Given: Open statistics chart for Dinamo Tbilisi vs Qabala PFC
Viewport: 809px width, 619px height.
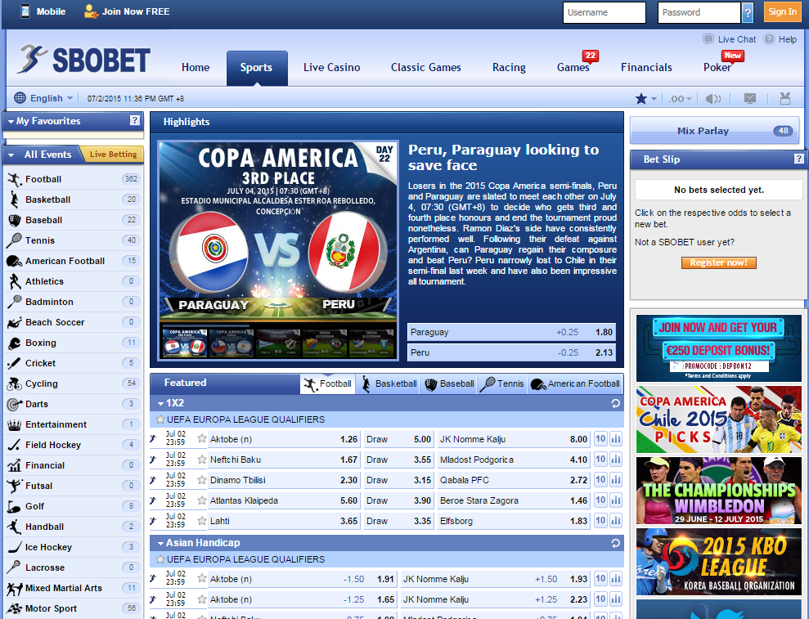Looking at the screenshot, I should pos(615,480).
